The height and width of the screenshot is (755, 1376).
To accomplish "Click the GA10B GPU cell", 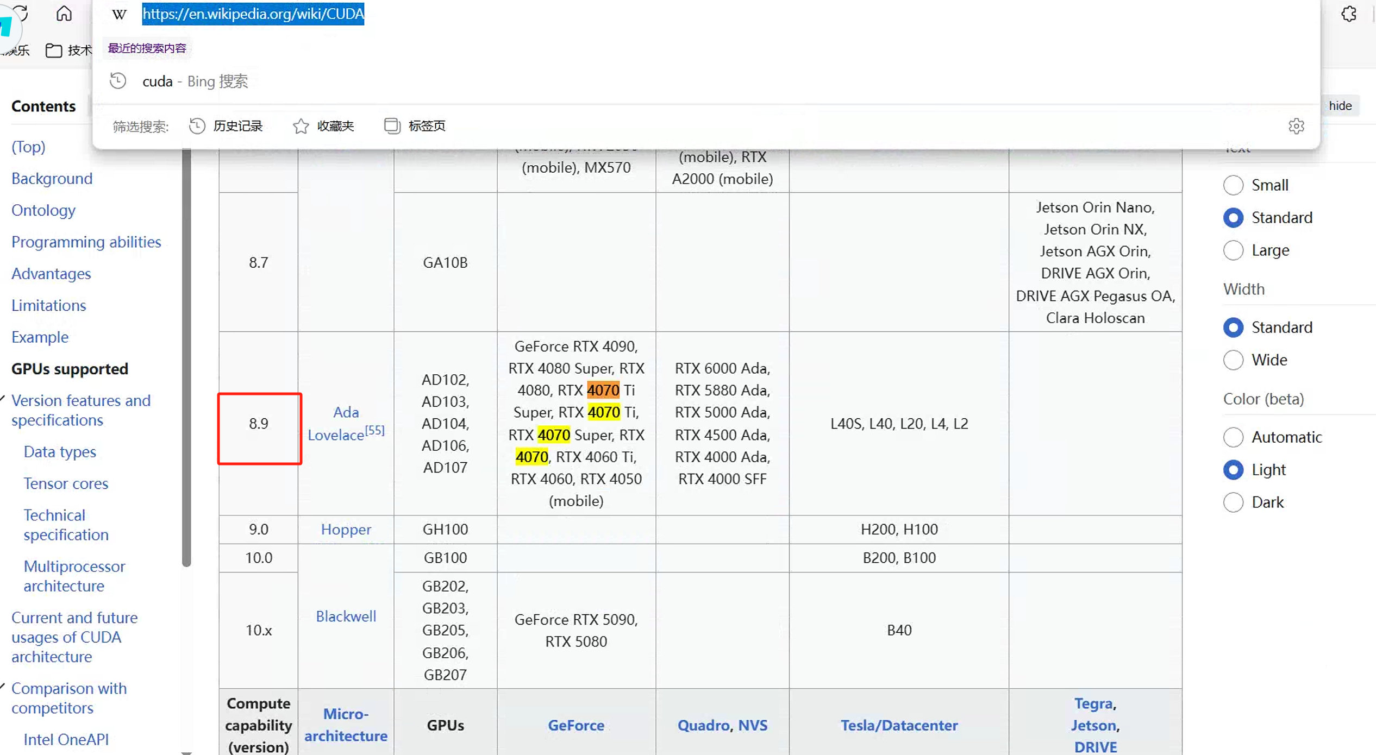I will coord(446,263).
